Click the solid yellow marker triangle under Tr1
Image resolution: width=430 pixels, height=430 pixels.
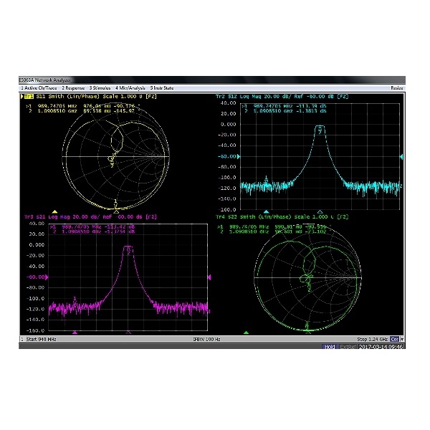click(54, 211)
